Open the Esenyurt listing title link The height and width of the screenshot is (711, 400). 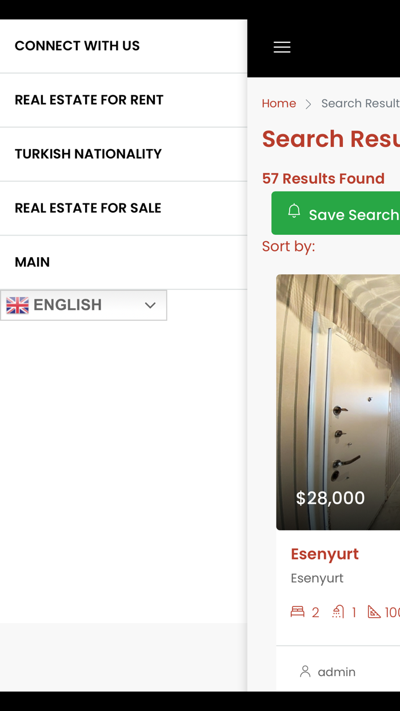click(x=325, y=554)
